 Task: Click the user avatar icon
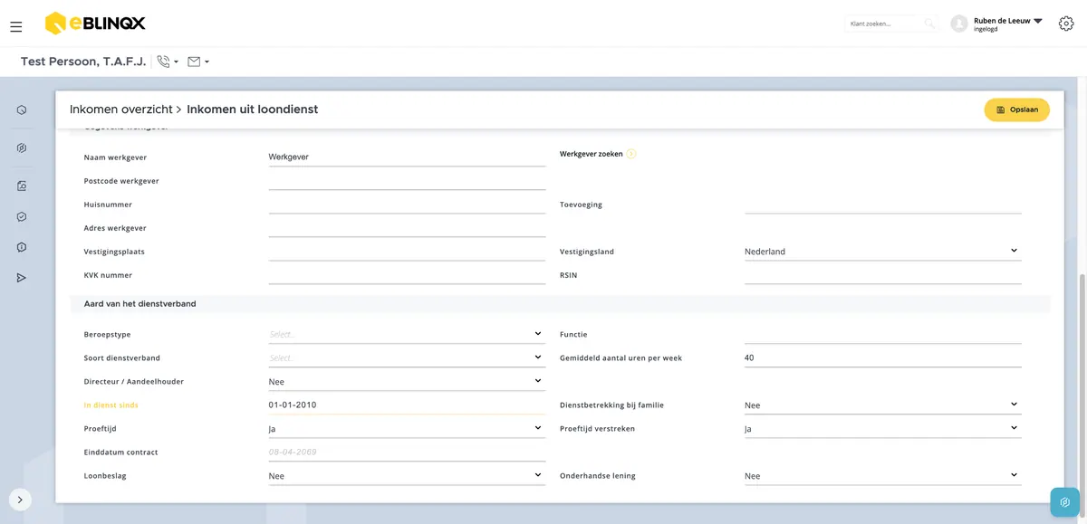click(x=959, y=24)
